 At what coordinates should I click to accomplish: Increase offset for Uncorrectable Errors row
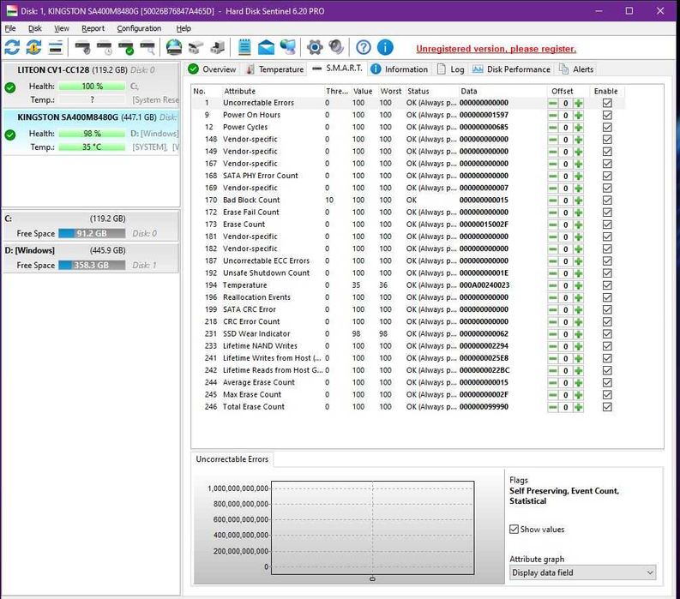pos(578,103)
